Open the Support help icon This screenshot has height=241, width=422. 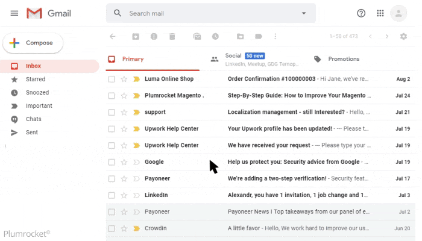[361, 13]
